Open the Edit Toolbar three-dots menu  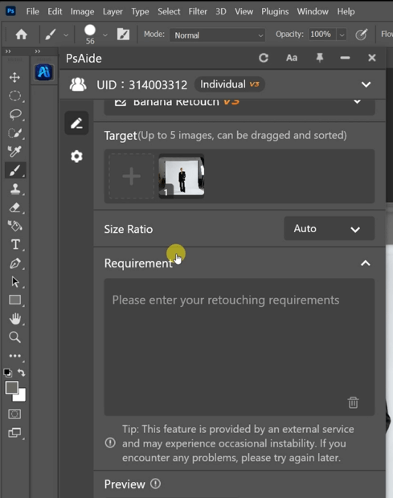(x=15, y=356)
